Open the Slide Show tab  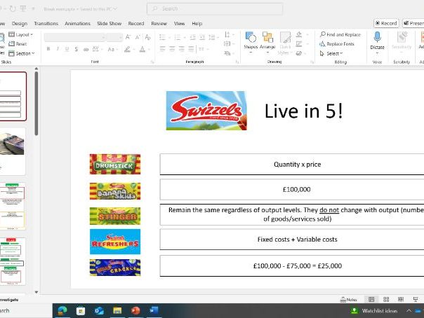[110, 24]
